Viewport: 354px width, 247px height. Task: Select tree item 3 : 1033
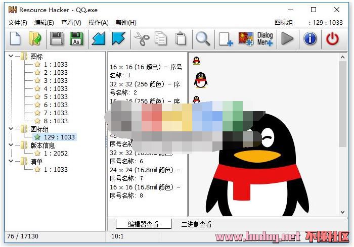[56, 81]
